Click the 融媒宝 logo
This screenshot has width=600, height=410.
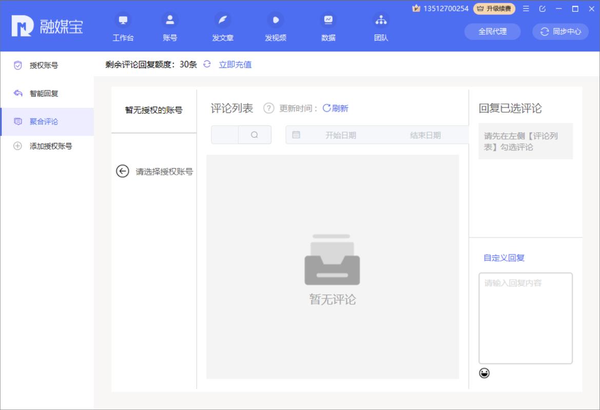(47, 26)
